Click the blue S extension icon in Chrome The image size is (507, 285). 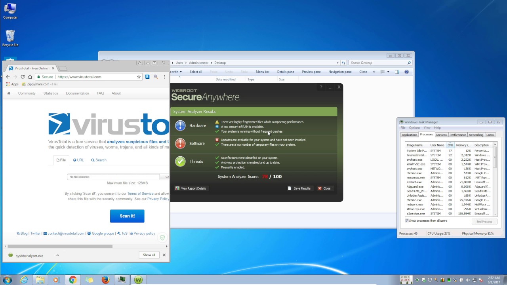[x=147, y=77]
